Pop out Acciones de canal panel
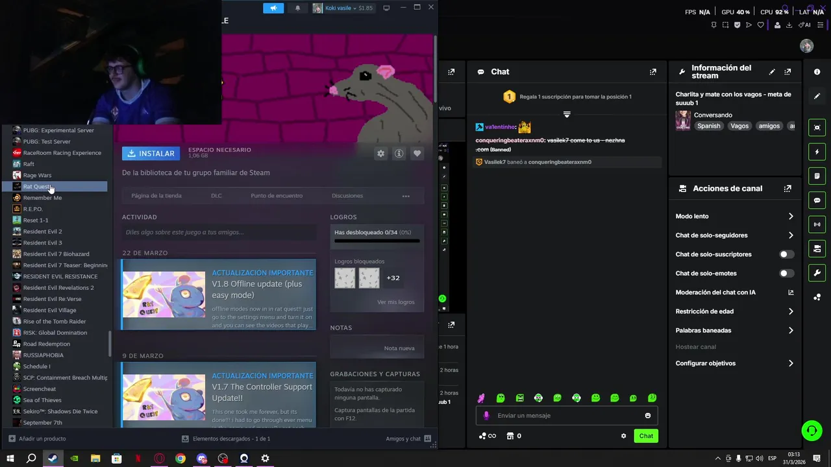Screen dimensions: 831x467 (x=788, y=189)
